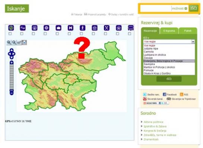Click the save map disk icon

[x=24, y=42]
